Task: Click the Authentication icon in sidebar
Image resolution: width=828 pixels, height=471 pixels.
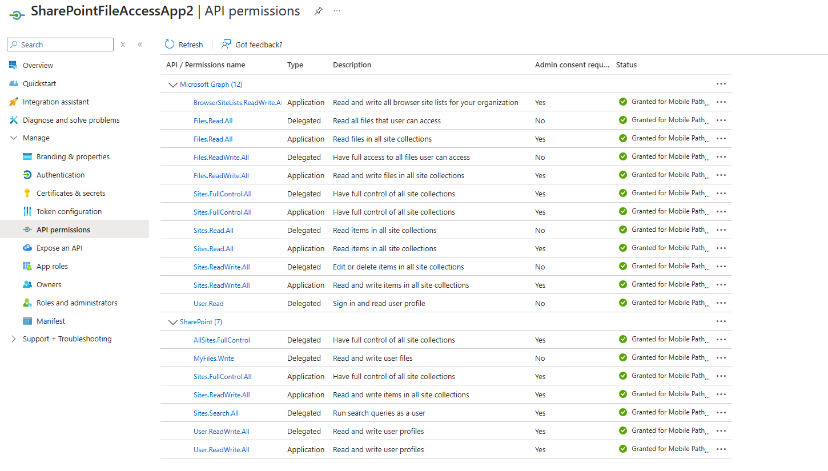Action: tap(27, 175)
